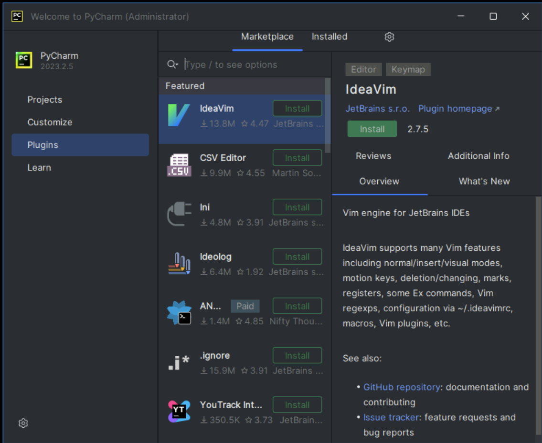Click the PyCharm logo in the title bar
542x443 pixels.
17,16
